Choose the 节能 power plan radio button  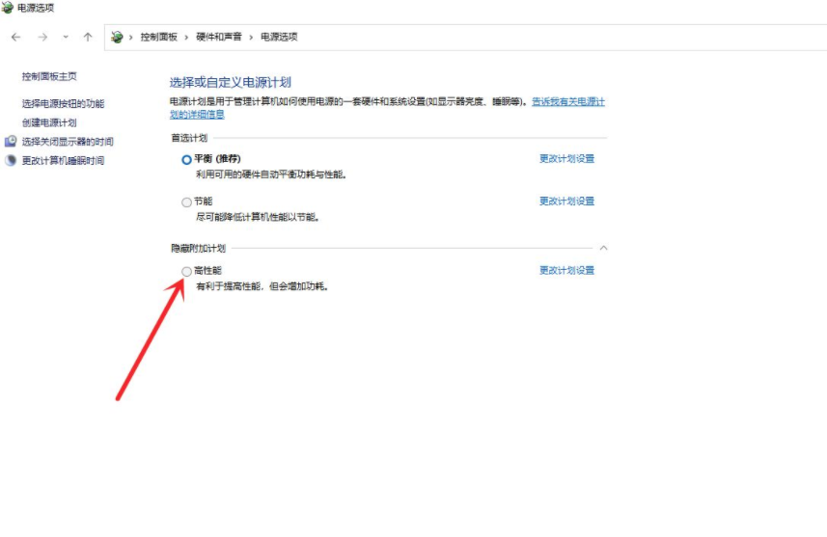186,202
